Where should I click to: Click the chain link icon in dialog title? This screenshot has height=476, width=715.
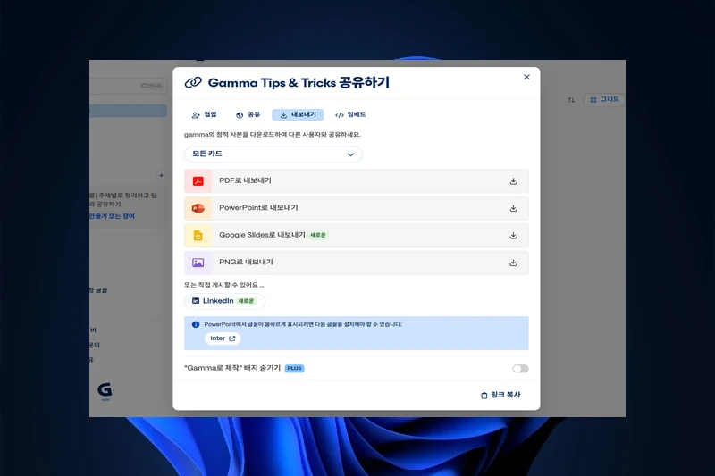(193, 82)
